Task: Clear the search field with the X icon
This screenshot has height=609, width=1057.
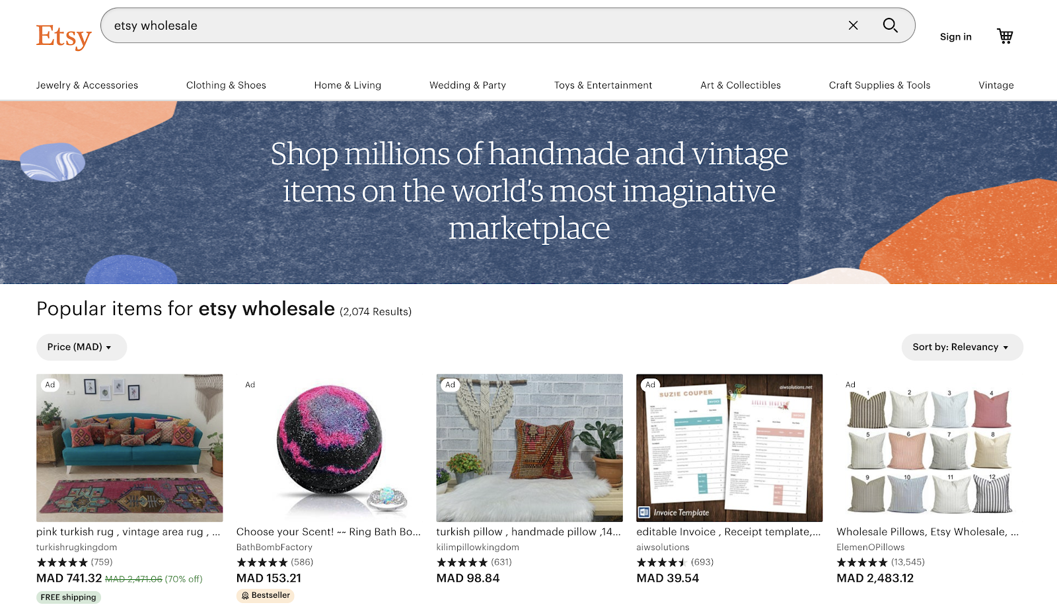Action: pos(853,25)
